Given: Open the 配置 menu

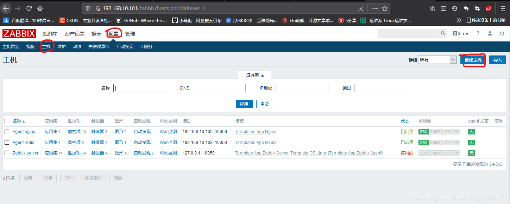Looking at the screenshot, I should pyautogui.click(x=113, y=34).
